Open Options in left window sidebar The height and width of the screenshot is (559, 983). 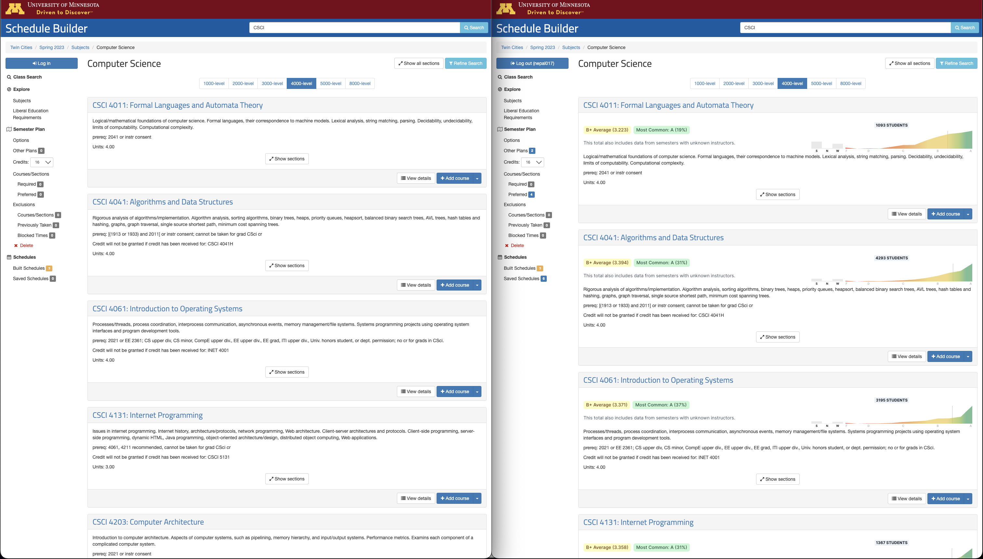coord(21,140)
